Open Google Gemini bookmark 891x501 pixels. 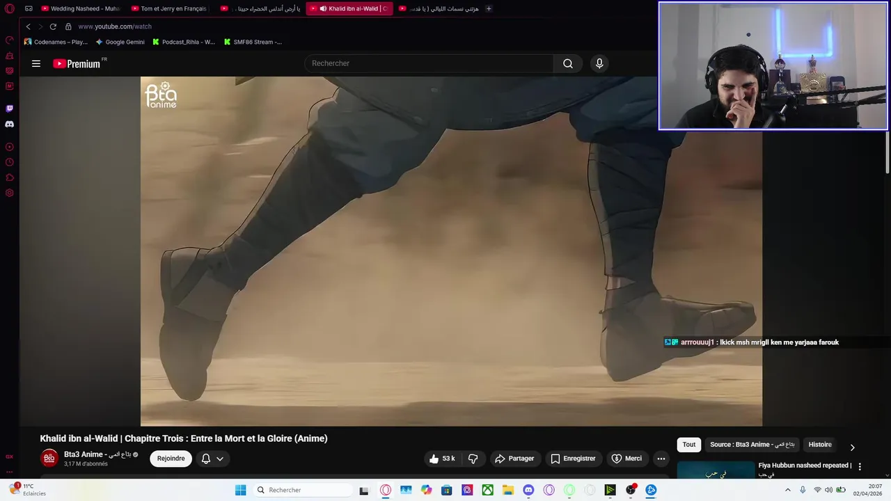[120, 42]
